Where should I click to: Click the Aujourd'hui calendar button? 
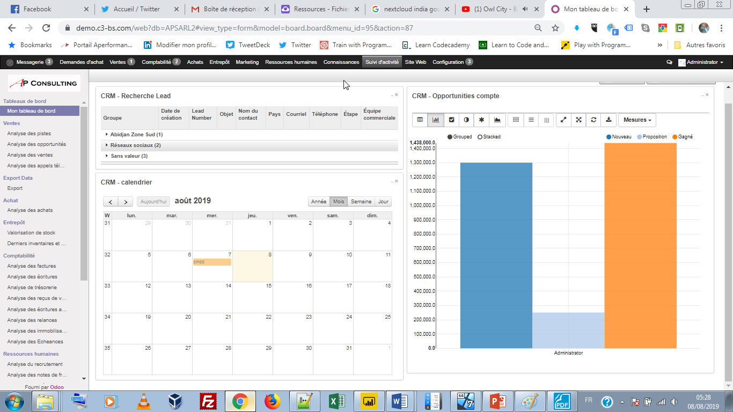(153, 202)
